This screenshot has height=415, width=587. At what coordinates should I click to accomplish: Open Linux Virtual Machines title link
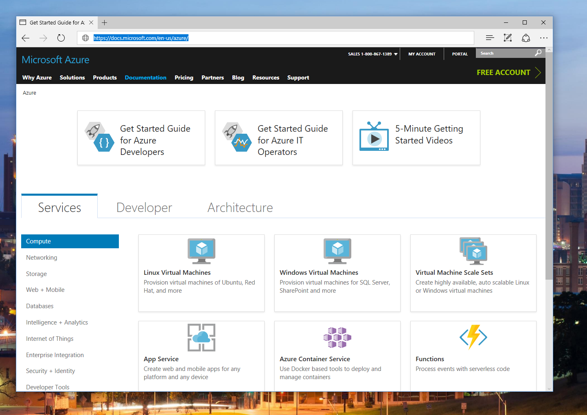click(x=177, y=273)
